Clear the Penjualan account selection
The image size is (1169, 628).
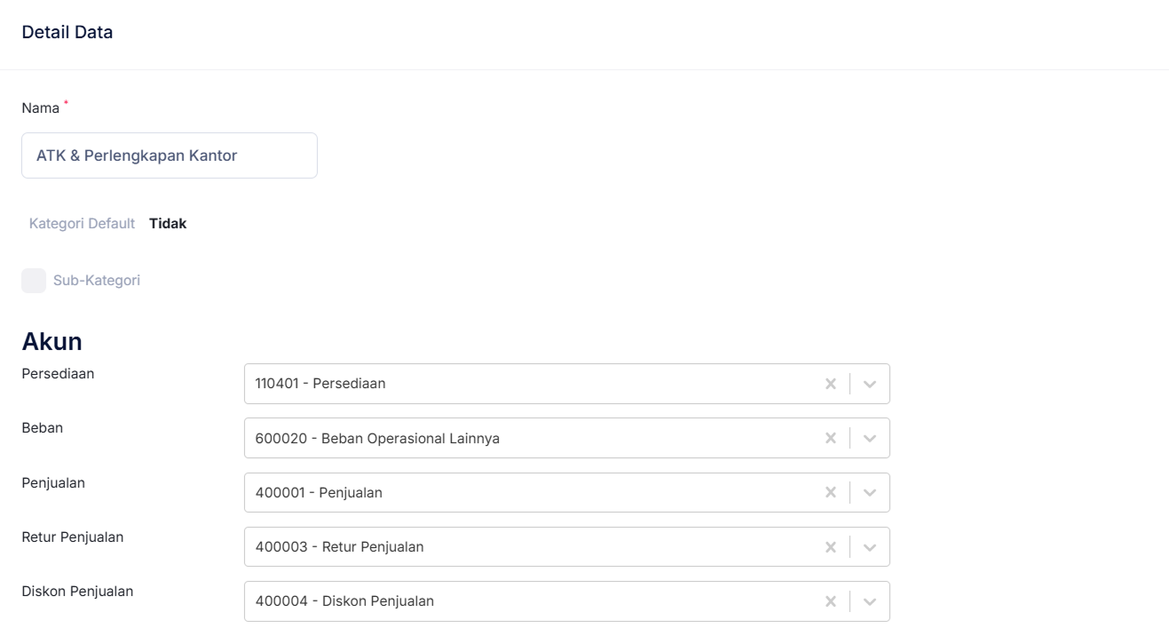(831, 492)
